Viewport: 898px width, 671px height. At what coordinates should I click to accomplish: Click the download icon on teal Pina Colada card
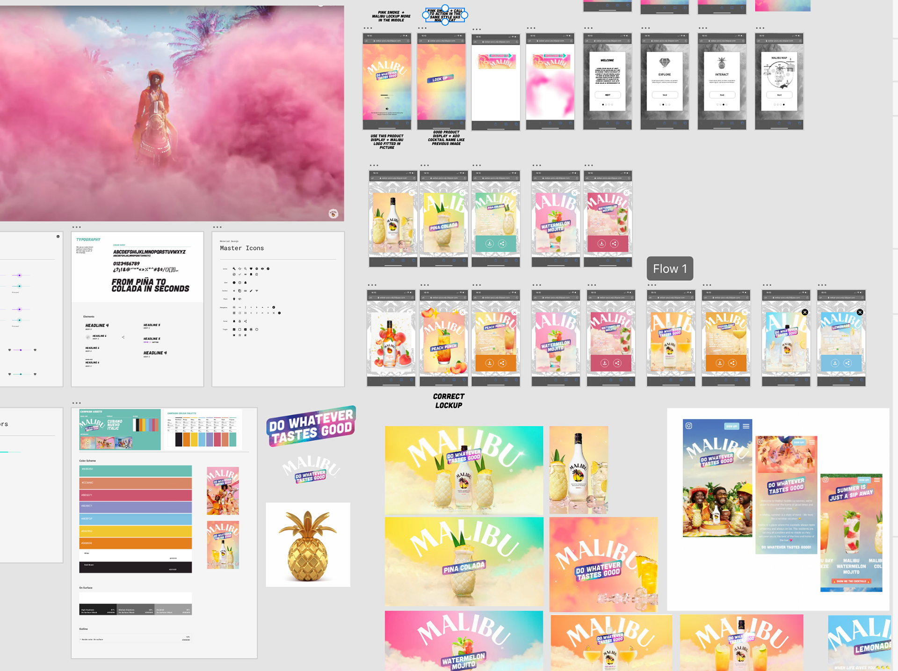[x=489, y=243]
